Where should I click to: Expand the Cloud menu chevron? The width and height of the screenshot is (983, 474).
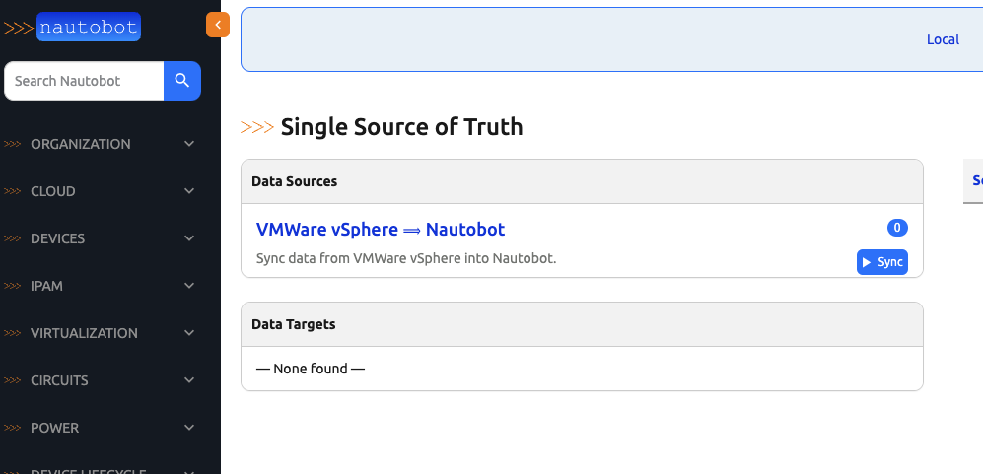click(189, 191)
